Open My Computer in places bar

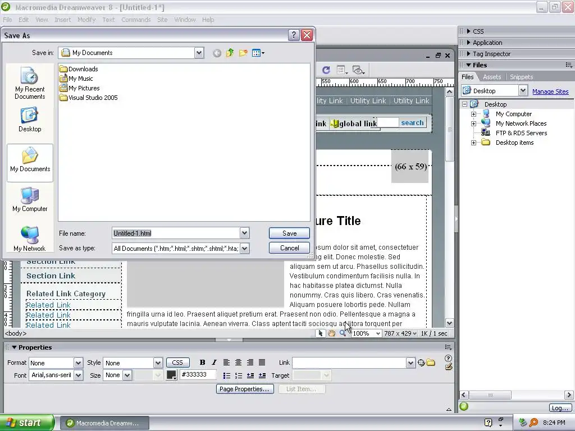coord(30,199)
